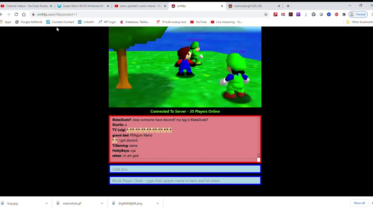
Task: Open the downloaded jhyjkhkhjkjhk.png file
Action: point(130,203)
